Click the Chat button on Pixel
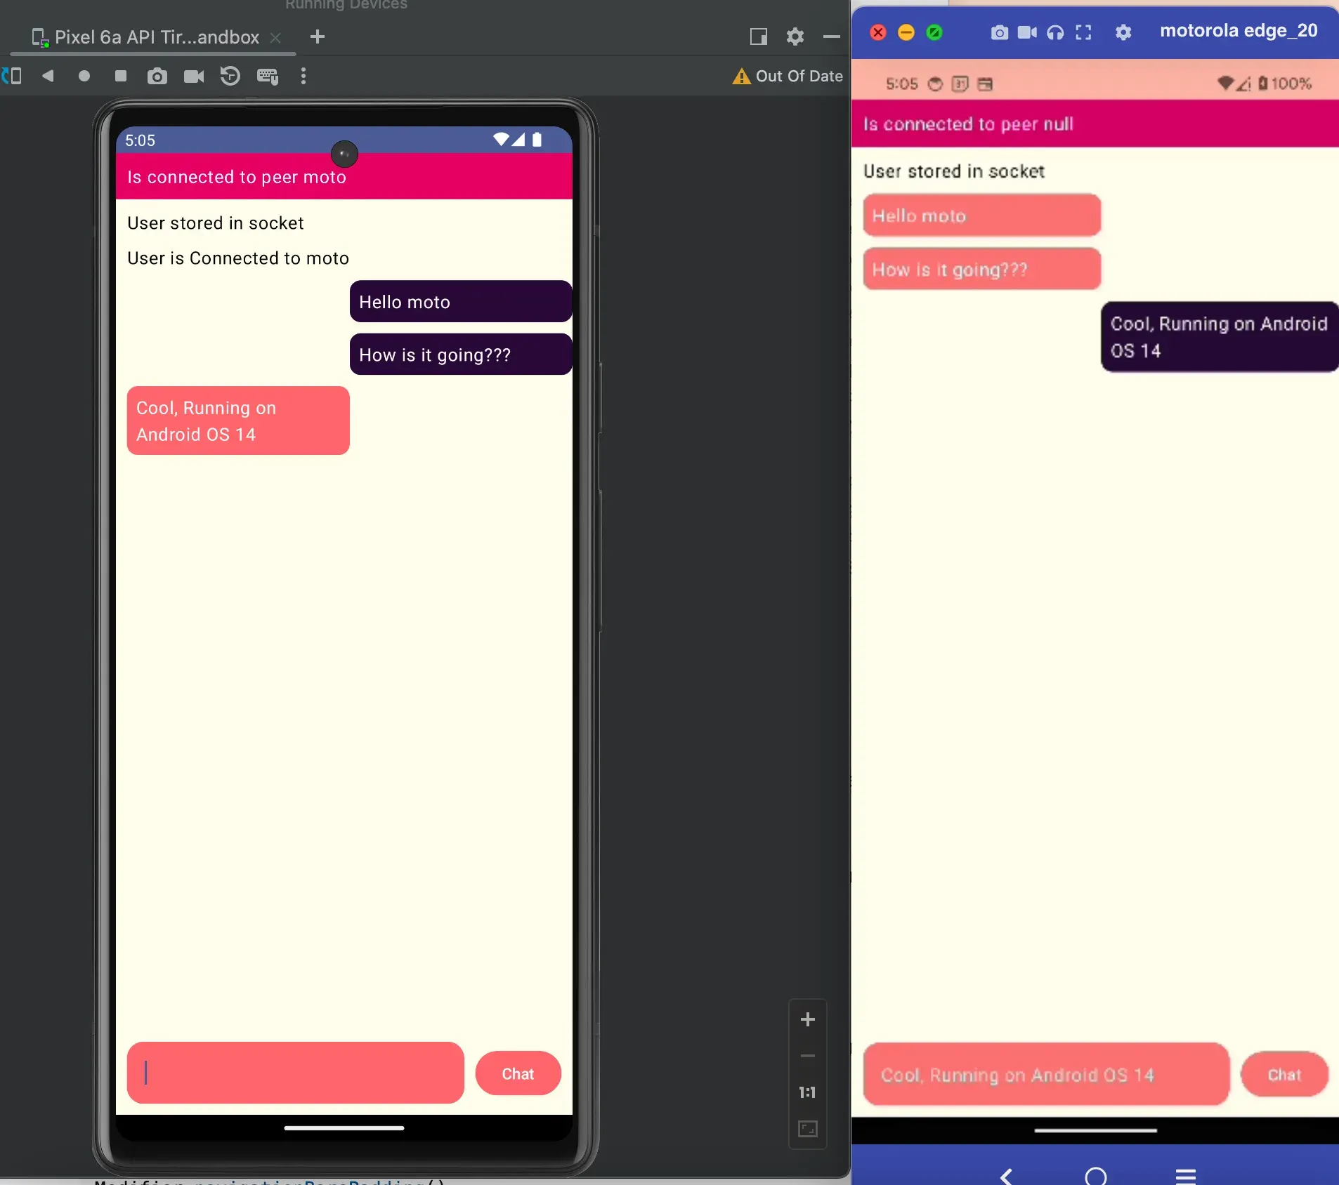 (518, 1073)
